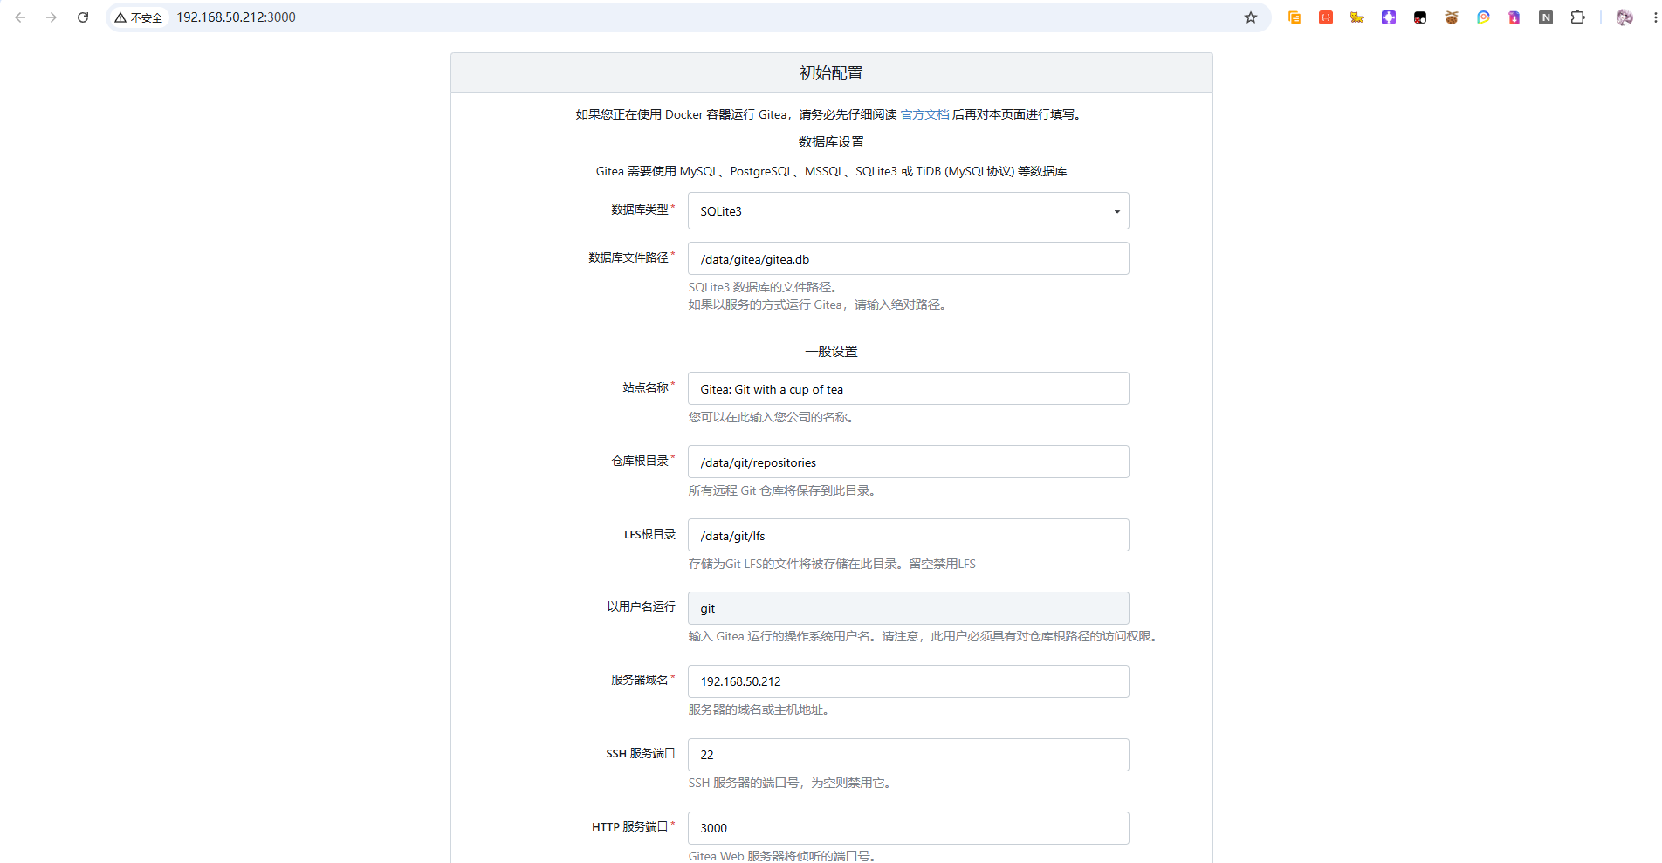Image resolution: width=1662 pixels, height=863 pixels.
Task: Click the supported databases description line
Action: coord(831,171)
